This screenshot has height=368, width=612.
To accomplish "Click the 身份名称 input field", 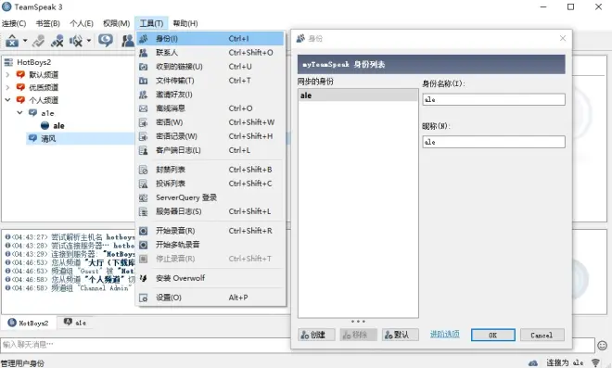I will point(493,99).
